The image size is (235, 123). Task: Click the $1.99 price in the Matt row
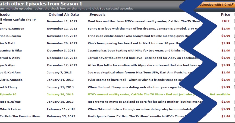pos(226,43)
